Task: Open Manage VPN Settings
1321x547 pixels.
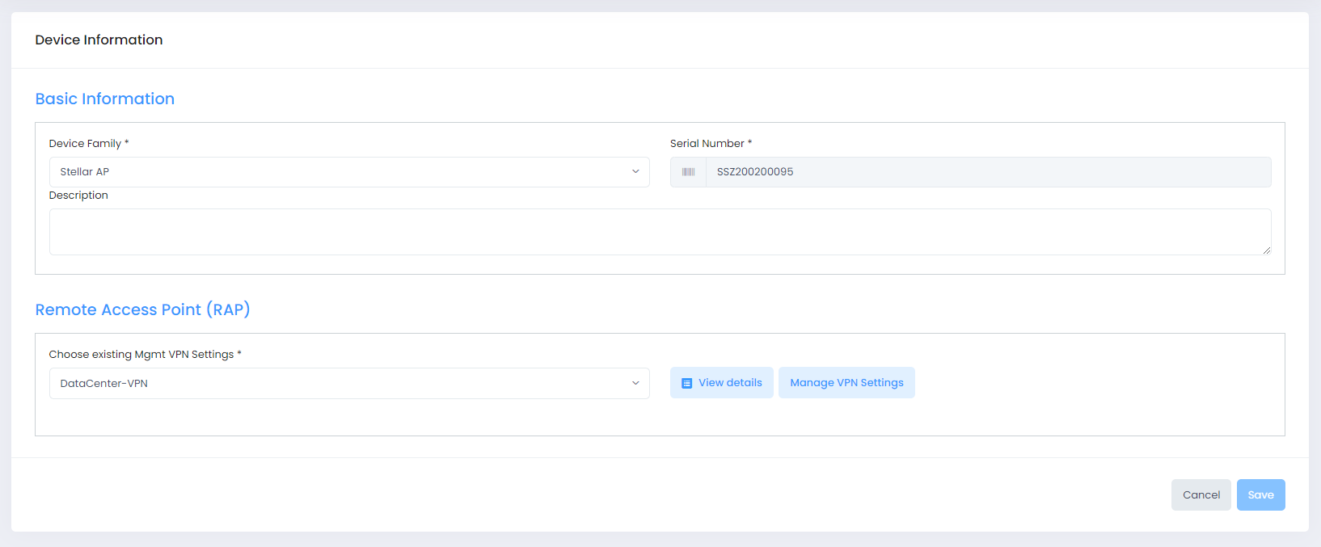Action: [846, 383]
